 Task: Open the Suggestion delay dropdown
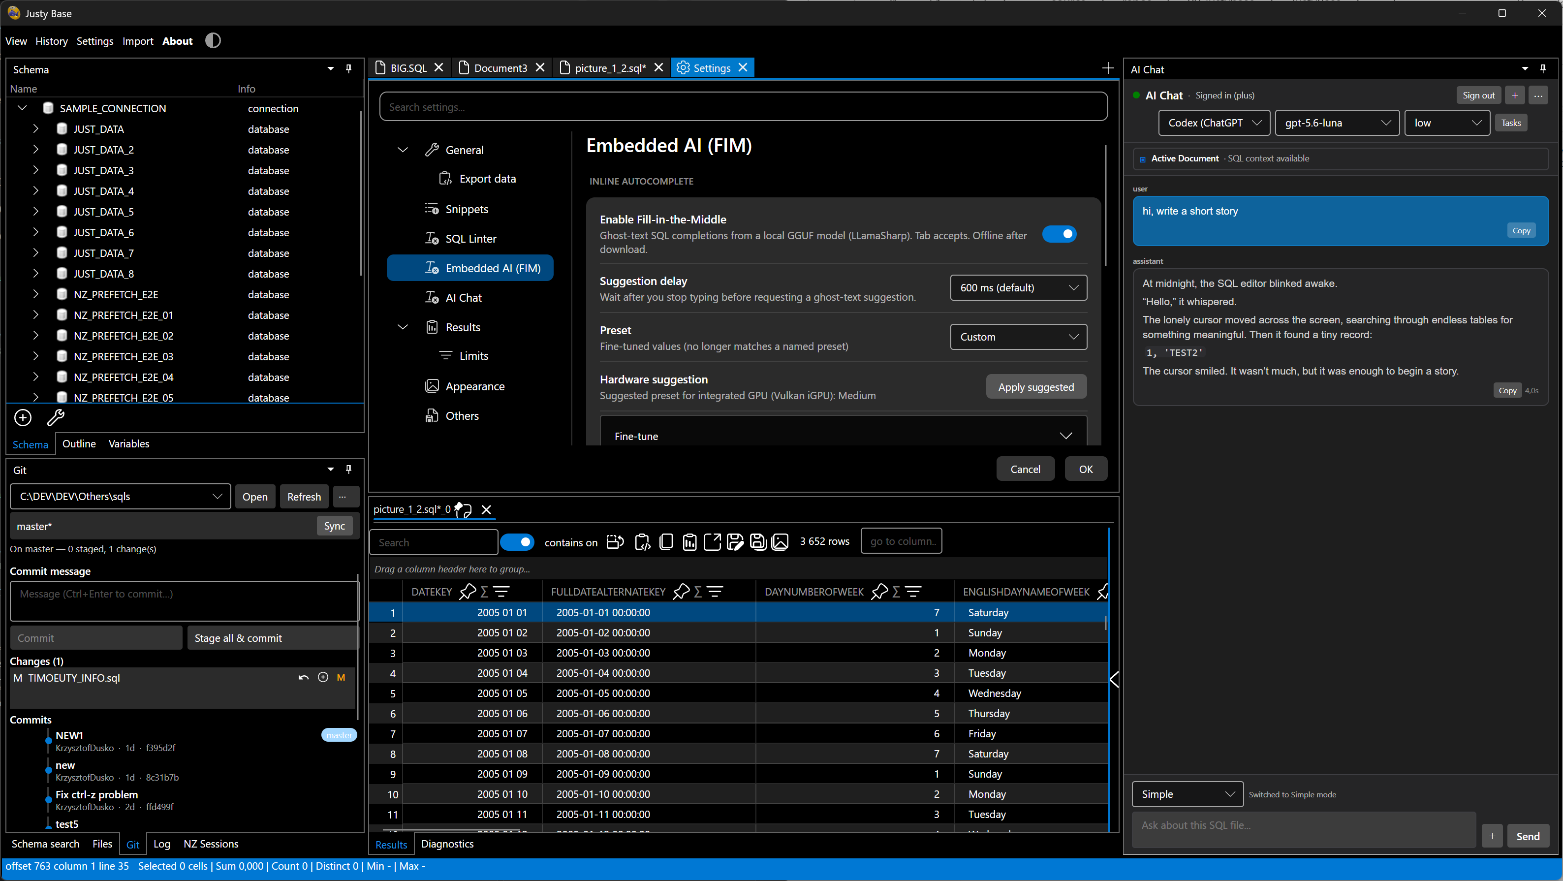(x=1018, y=287)
